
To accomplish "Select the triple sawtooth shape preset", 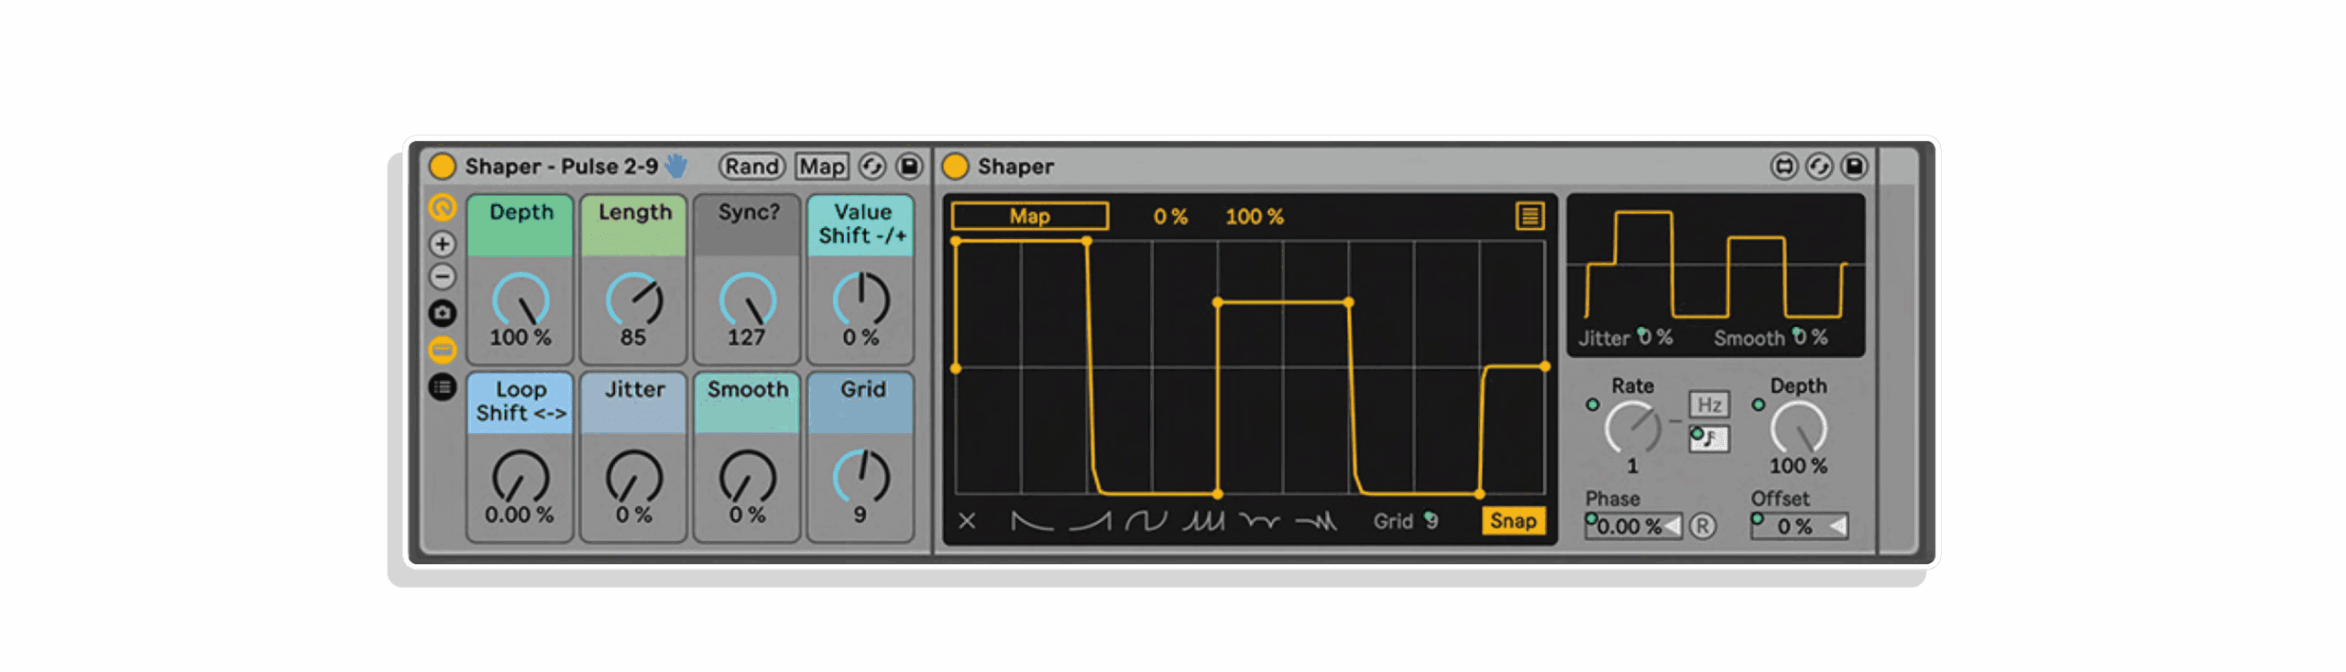I will [1203, 521].
